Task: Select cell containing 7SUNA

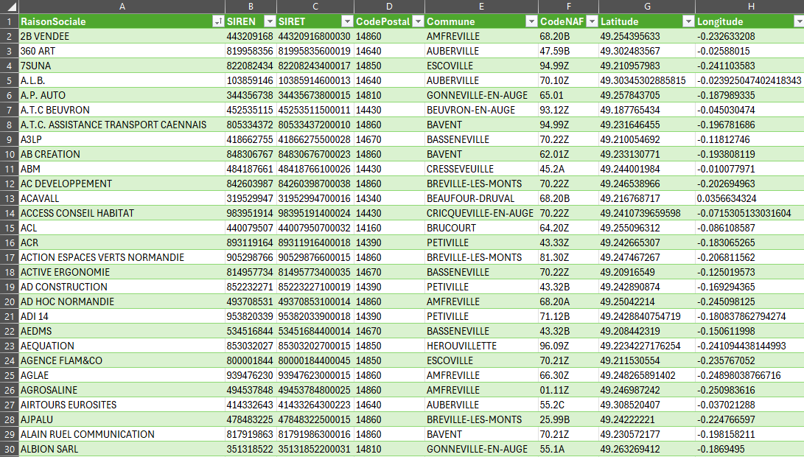Action: click(122, 66)
